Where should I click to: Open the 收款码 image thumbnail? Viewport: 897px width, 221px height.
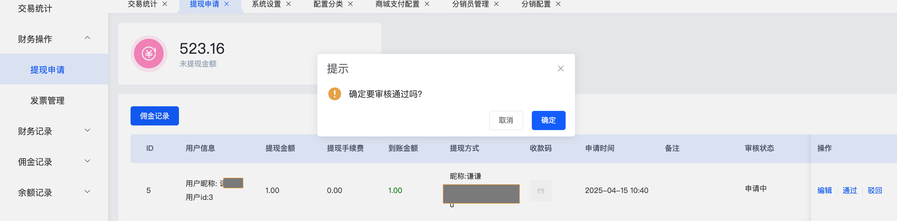click(541, 191)
